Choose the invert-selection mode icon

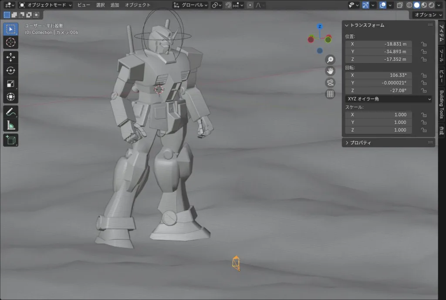[x=29, y=15]
